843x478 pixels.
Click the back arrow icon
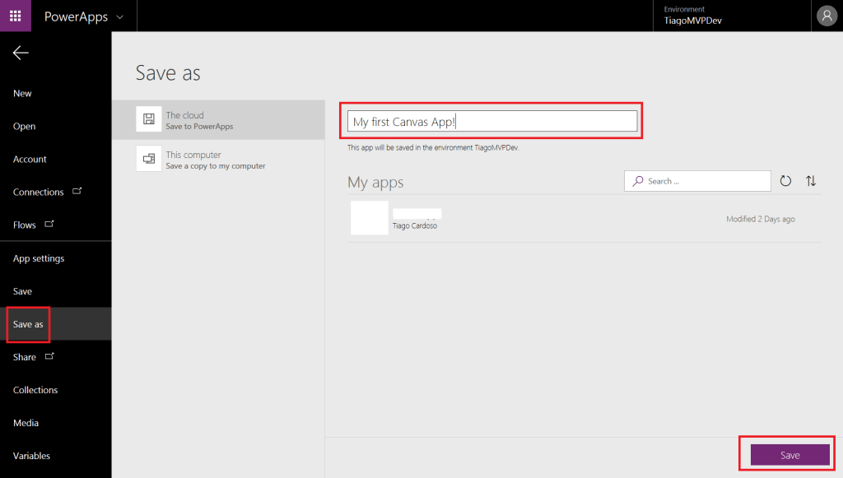click(21, 53)
